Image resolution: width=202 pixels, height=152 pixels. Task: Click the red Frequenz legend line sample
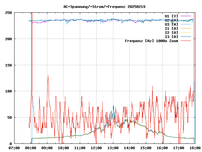coord(186,41)
